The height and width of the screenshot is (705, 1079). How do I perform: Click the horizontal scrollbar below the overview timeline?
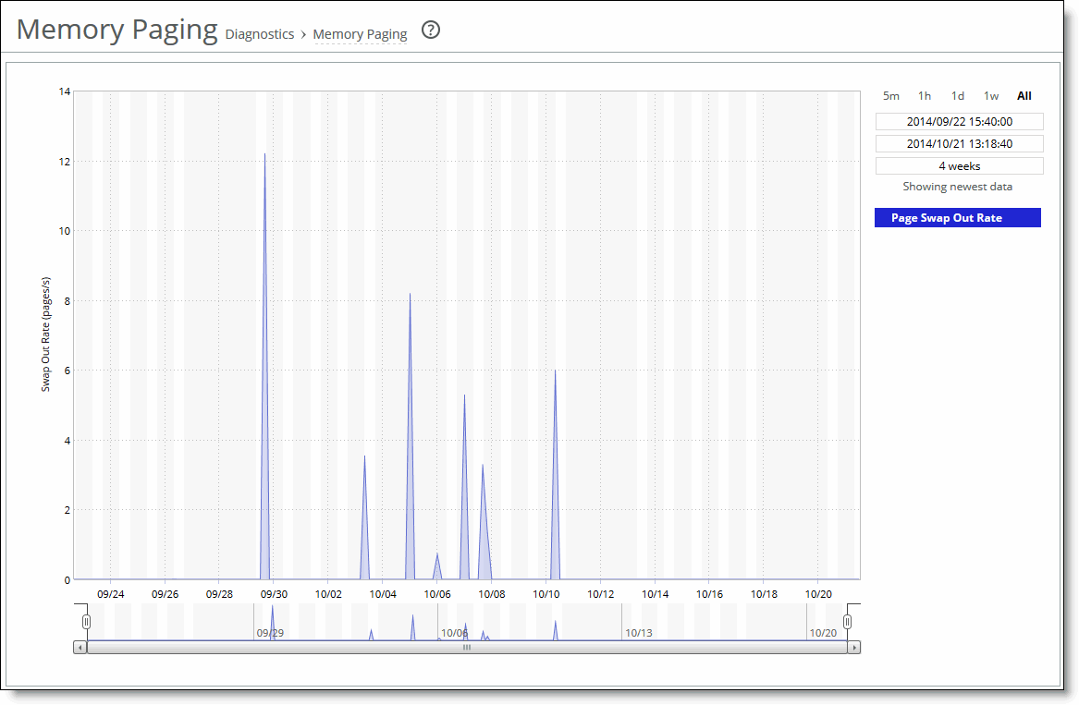[467, 647]
